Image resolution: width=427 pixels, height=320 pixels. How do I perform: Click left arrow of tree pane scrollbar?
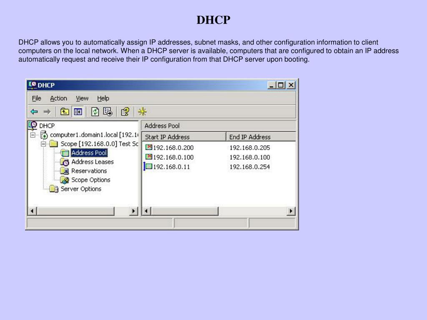coord(33,211)
